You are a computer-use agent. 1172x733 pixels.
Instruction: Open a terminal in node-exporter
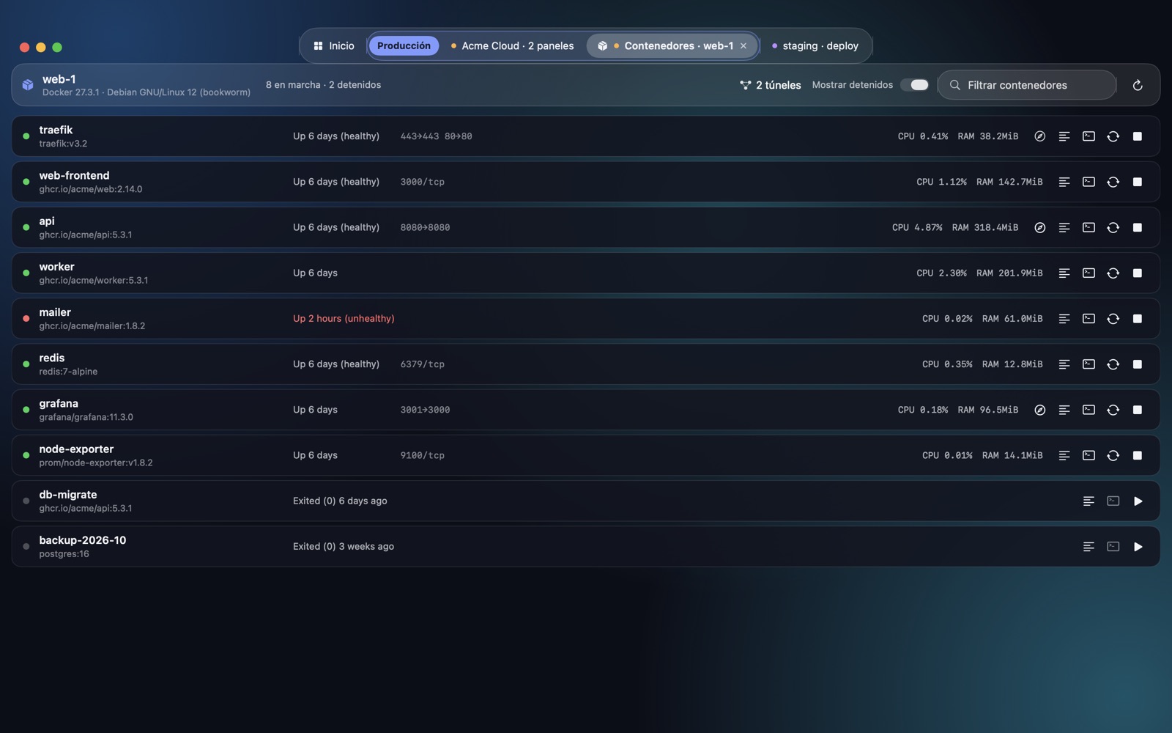[x=1088, y=455]
